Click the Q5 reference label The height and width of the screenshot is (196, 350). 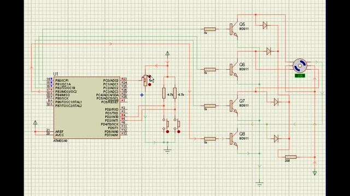[x=242, y=24]
